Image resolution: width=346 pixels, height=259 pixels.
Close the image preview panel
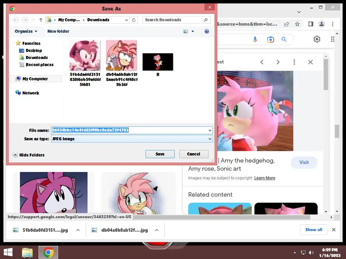coord(311,62)
